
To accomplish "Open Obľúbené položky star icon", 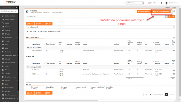I will pyautogui.click(x=3, y=16).
